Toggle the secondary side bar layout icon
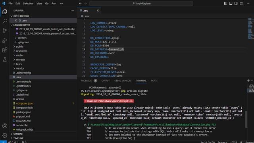Image resolution: width=254 pixels, height=143 pixels. (236, 4)
